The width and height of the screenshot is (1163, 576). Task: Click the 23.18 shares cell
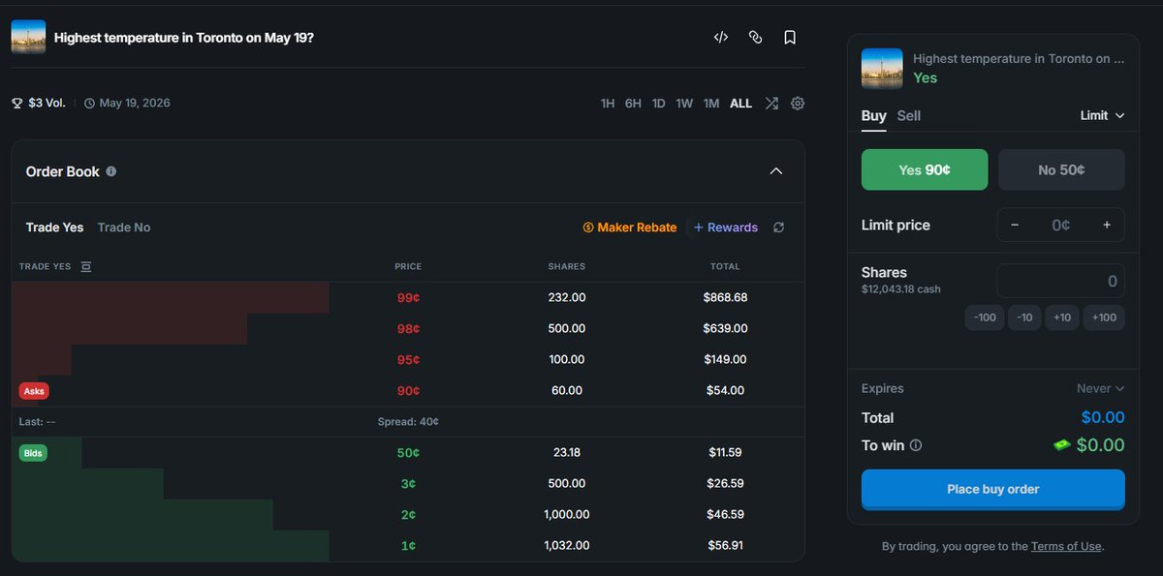pyautogui.click(x=567, y=452)
